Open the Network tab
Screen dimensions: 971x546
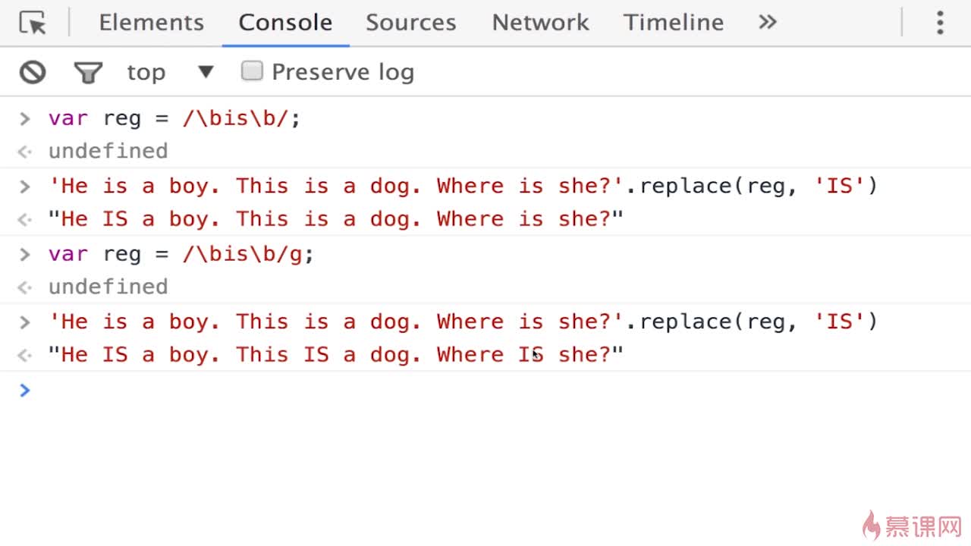click(x=540, y=23)
